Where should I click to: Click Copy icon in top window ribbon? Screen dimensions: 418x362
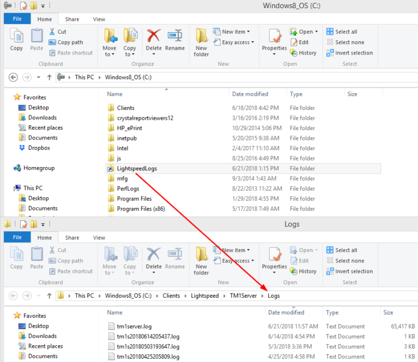pos(16,36)
